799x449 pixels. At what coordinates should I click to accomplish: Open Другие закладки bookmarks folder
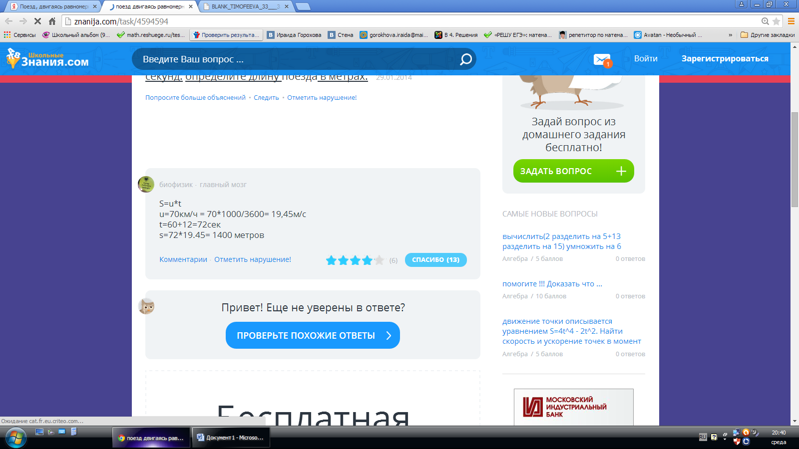click(768, 35)
